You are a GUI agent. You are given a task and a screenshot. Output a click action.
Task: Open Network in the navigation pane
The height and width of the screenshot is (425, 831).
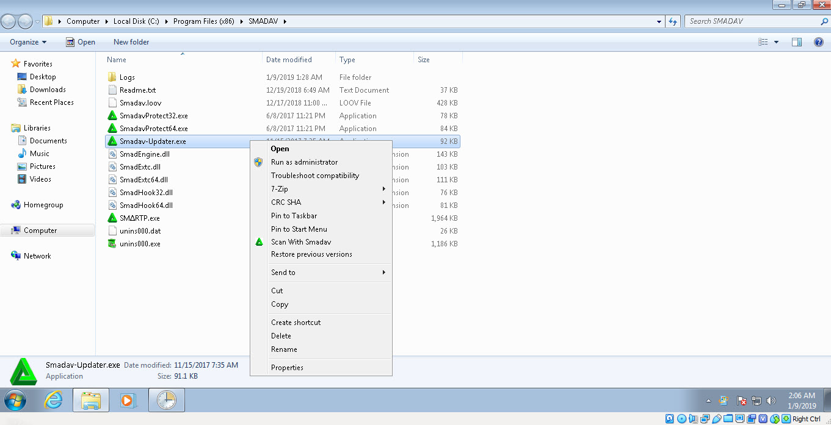click(x=37, y=256)
